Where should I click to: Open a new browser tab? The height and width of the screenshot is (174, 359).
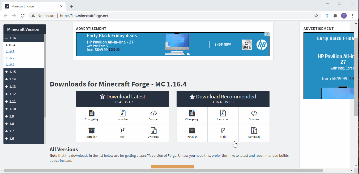[x=71, y=6]
